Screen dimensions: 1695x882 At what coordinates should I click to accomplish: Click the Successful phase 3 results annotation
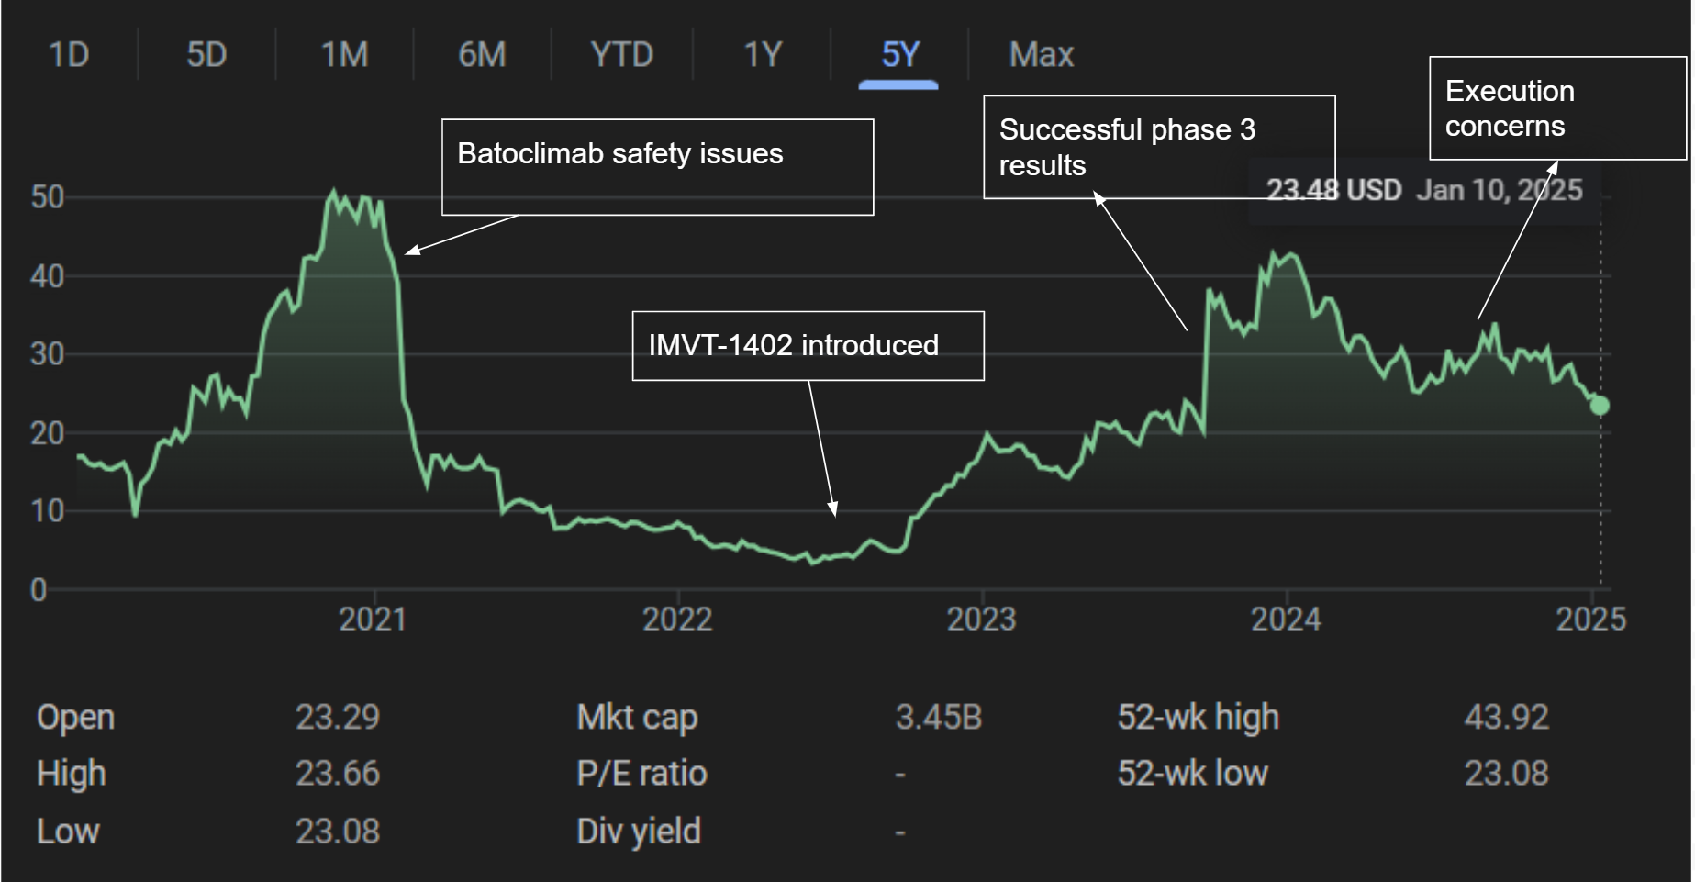coord(1159,147)
